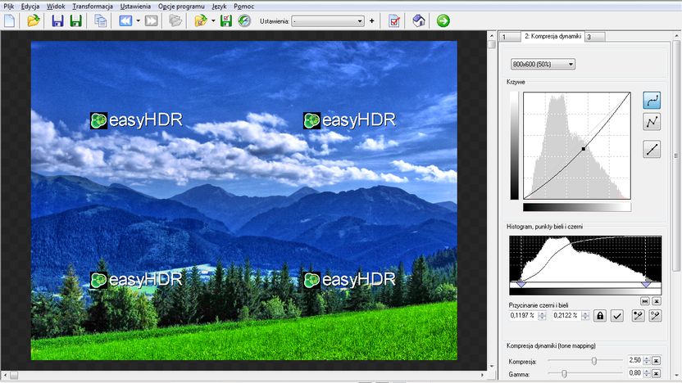682x383 pixels.
Task: Click the white clipping 0,2122 % field
Action: point(566,316)
